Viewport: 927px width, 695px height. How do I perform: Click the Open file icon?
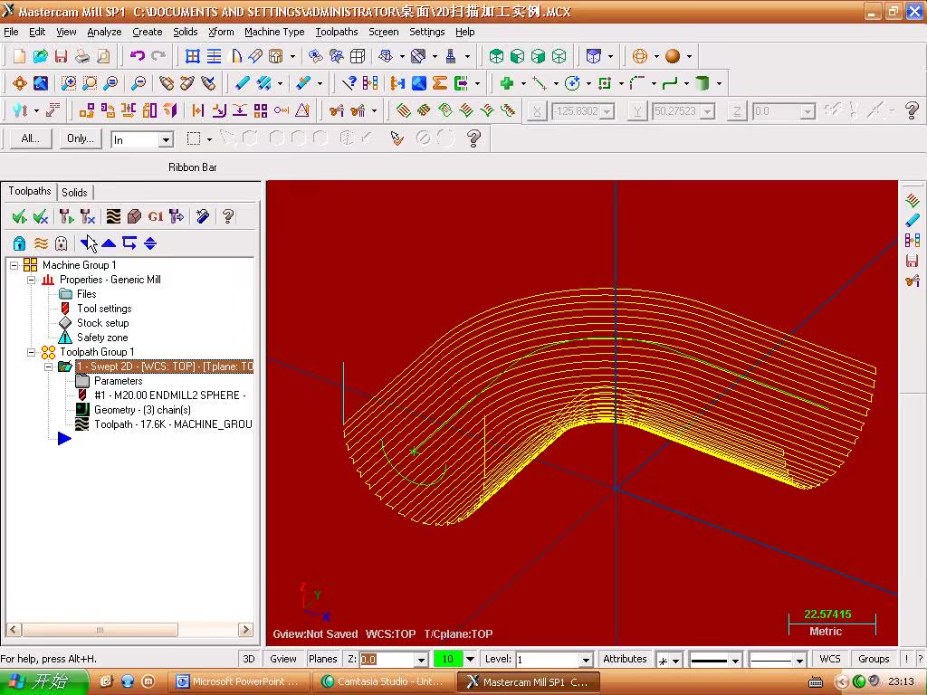point(40,56)
